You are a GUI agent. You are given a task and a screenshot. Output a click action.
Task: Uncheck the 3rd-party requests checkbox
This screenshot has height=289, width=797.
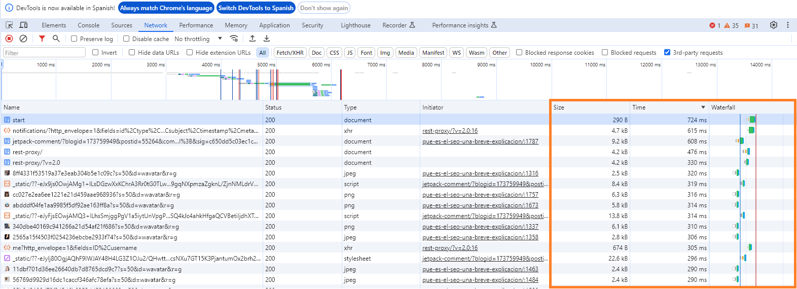[x=667, y=52]
